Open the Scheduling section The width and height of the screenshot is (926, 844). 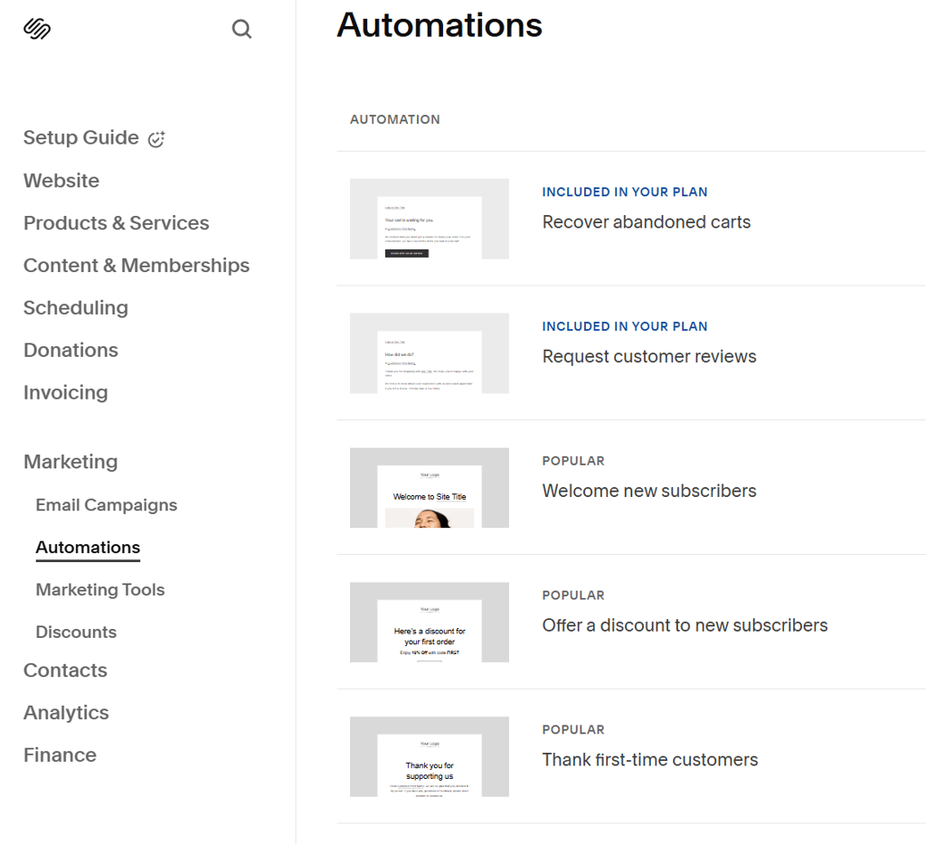tap(76, 308)
